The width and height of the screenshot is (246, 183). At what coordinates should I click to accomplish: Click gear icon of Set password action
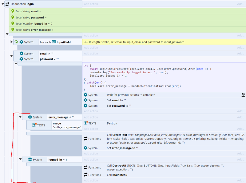pos(85,105)
